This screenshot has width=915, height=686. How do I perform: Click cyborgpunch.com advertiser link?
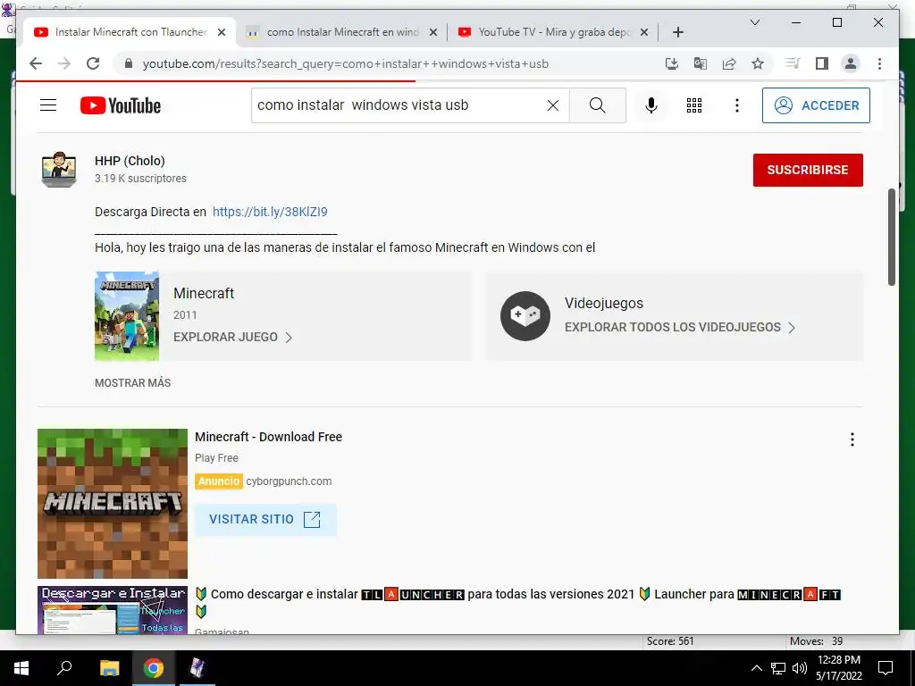(x=289, y=481)
